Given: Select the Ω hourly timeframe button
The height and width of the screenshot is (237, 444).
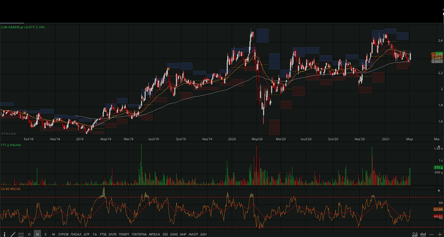Looking at the screenshot, I should (29, 234).
